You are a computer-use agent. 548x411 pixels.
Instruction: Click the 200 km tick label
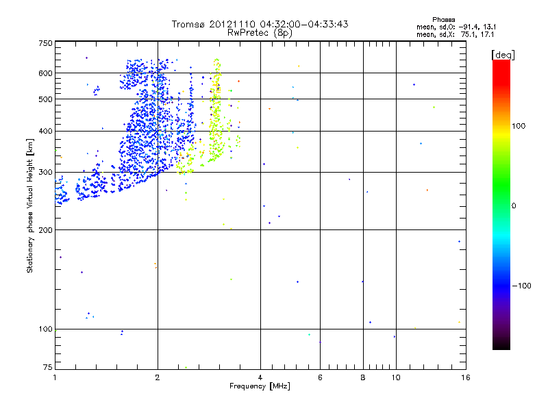pyautogui.click(x=45, y=230)
